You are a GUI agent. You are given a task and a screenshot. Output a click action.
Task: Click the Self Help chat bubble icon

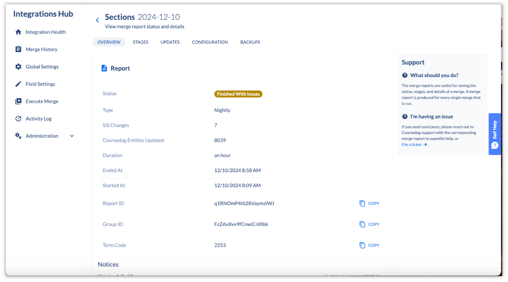point(495,145)
